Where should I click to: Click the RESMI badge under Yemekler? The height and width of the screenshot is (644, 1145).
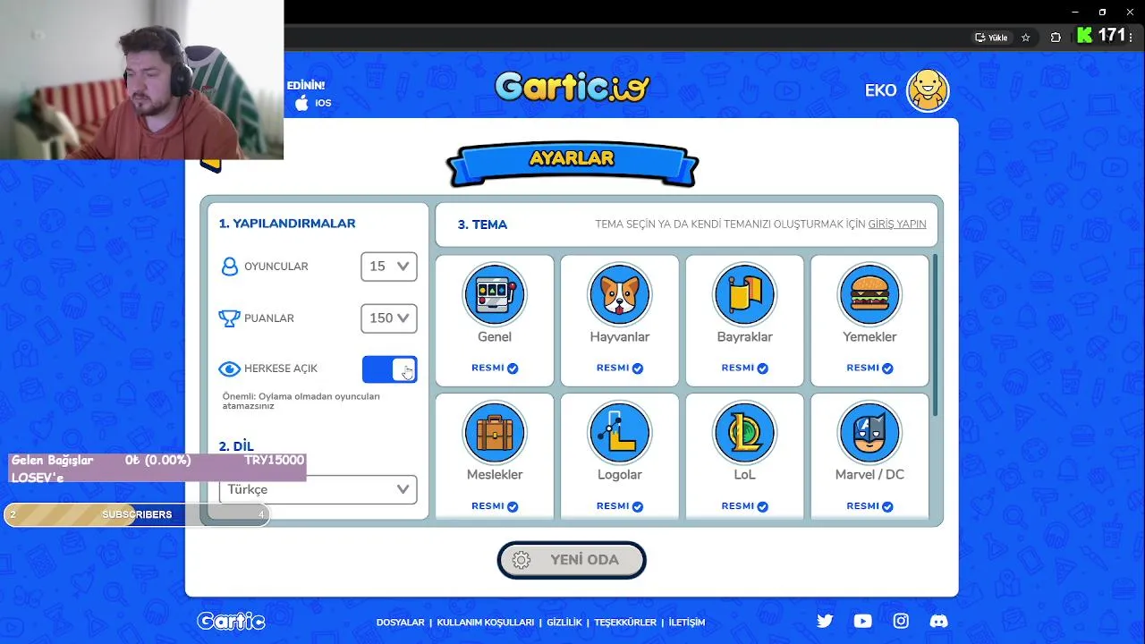(x=869, y=368)
